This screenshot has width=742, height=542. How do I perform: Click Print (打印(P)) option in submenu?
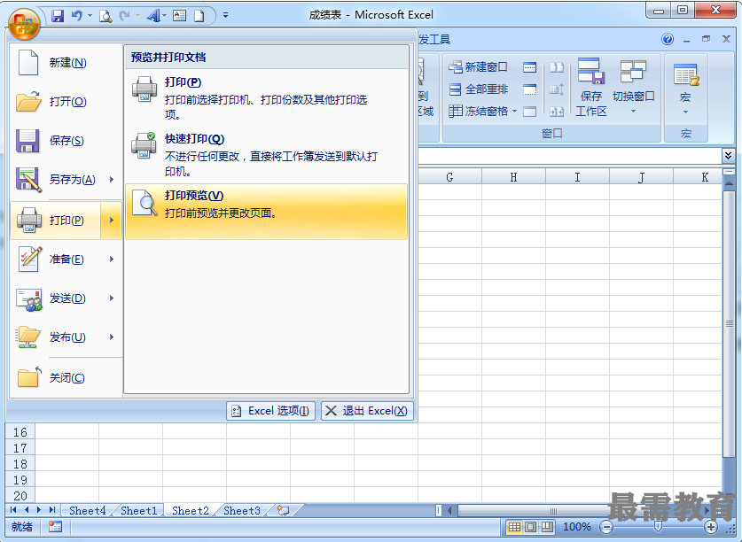266,98
